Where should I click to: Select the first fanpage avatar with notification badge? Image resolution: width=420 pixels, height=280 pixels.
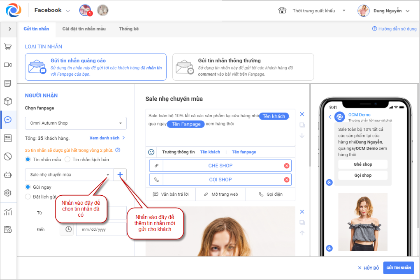86,10
